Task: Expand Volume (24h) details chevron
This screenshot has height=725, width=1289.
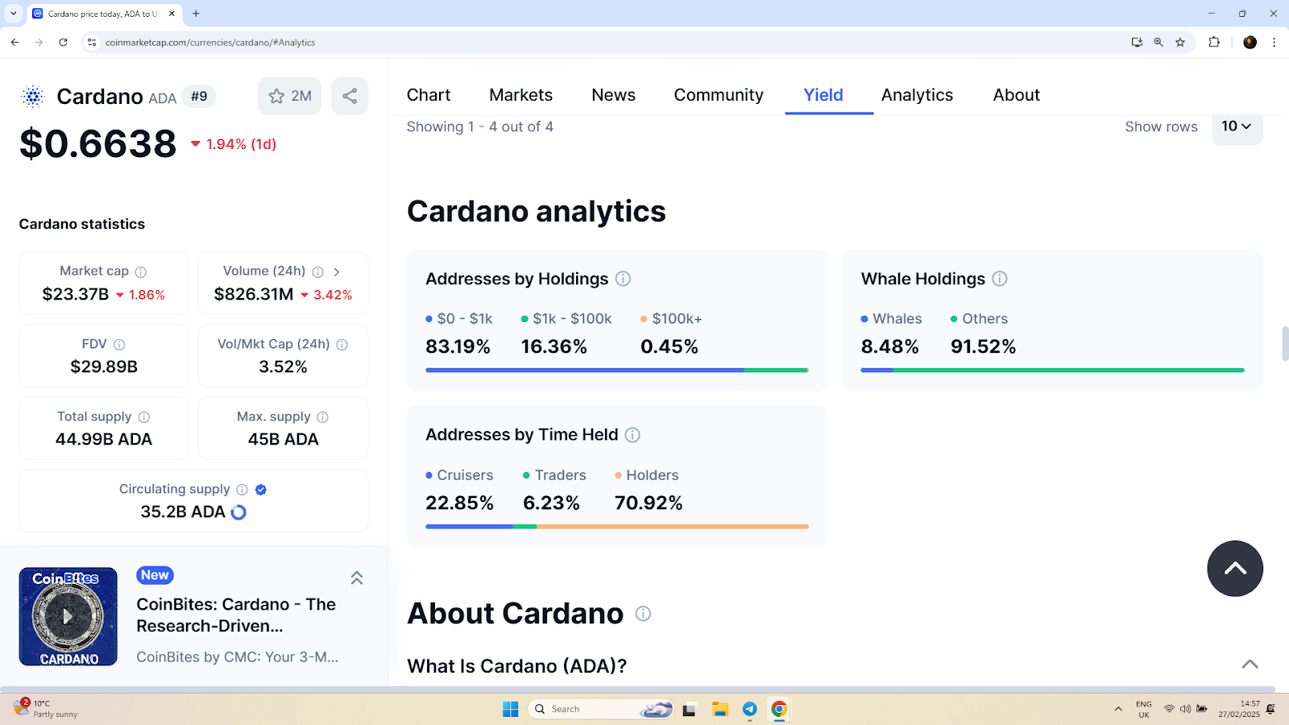Action: pos(337,272)
